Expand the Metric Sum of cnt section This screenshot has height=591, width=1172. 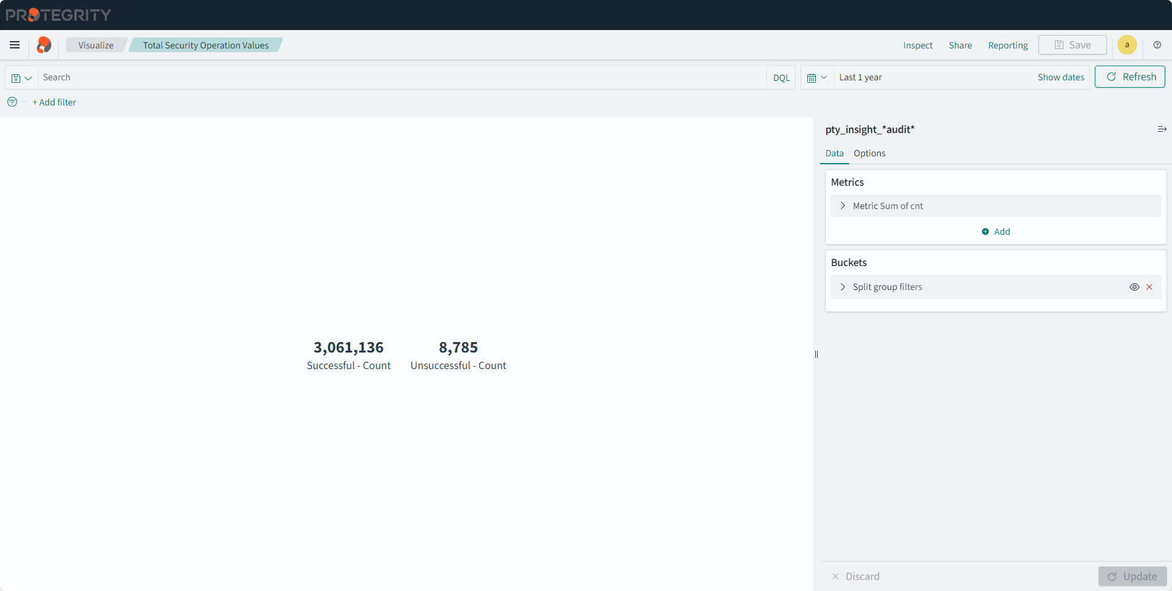pos(843,206)
